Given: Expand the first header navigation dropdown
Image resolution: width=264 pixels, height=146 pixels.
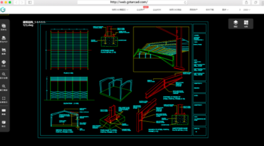Looking at the screenshot, I should pos(120,10).
